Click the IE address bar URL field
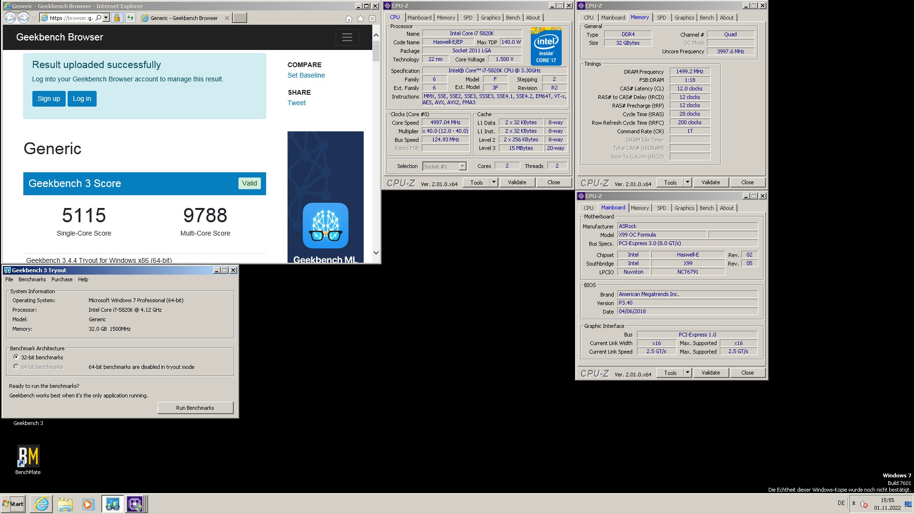This screenshot has height=514, width=914. tap(71, 18)
